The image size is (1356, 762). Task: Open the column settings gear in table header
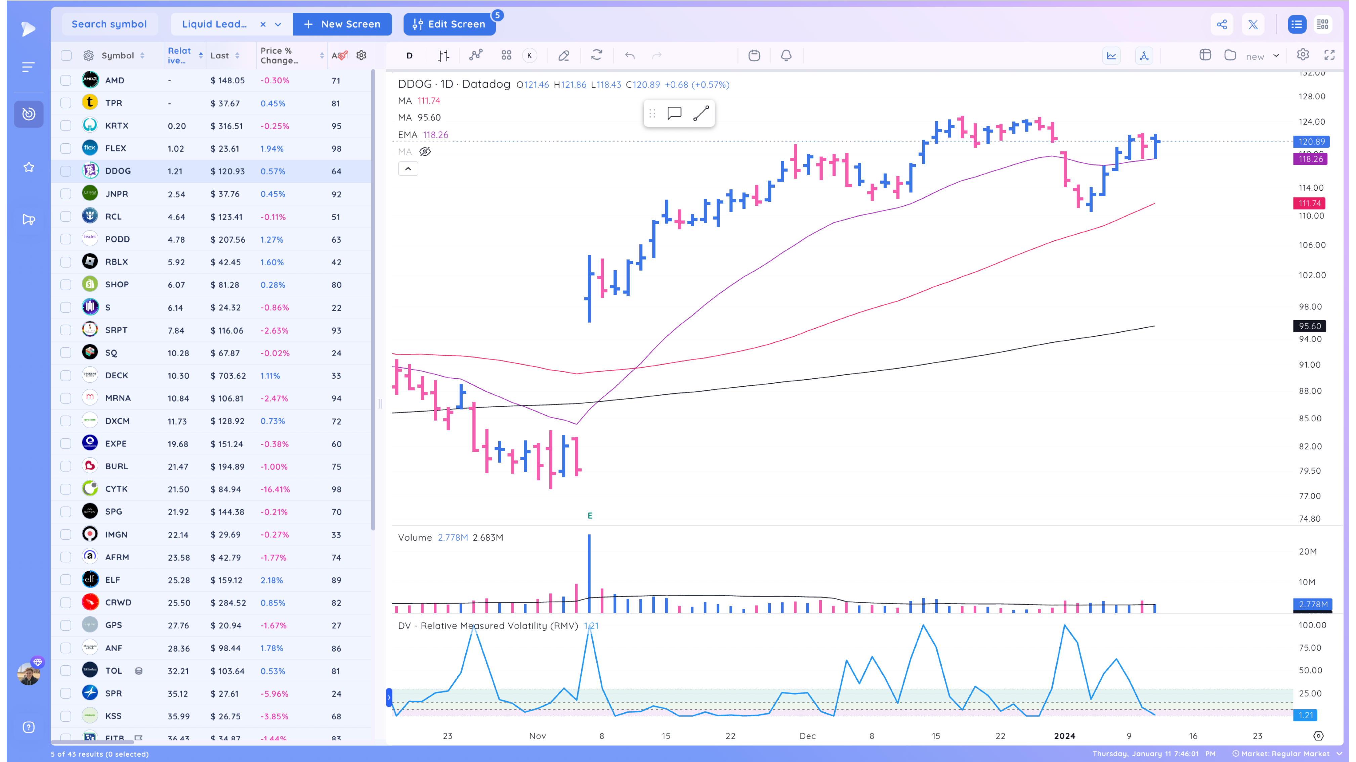tap(361, 55)
